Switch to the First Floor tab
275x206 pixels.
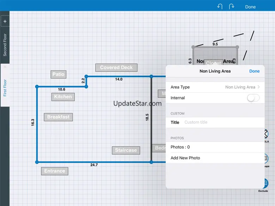click(x=5, y=88)
